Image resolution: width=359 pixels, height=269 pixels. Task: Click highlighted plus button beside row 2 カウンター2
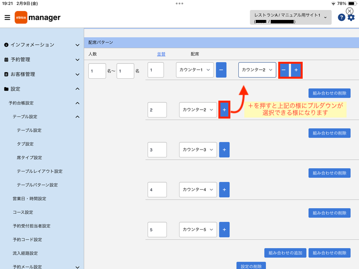(x=224, y=110)
